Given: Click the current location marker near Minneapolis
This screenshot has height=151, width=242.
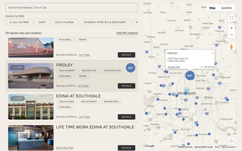Looking at the screenshot, I should [187, 90].
